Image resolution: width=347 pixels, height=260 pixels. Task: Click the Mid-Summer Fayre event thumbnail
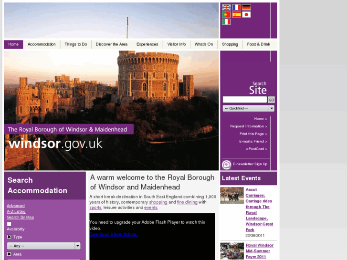tap(232, 251)
